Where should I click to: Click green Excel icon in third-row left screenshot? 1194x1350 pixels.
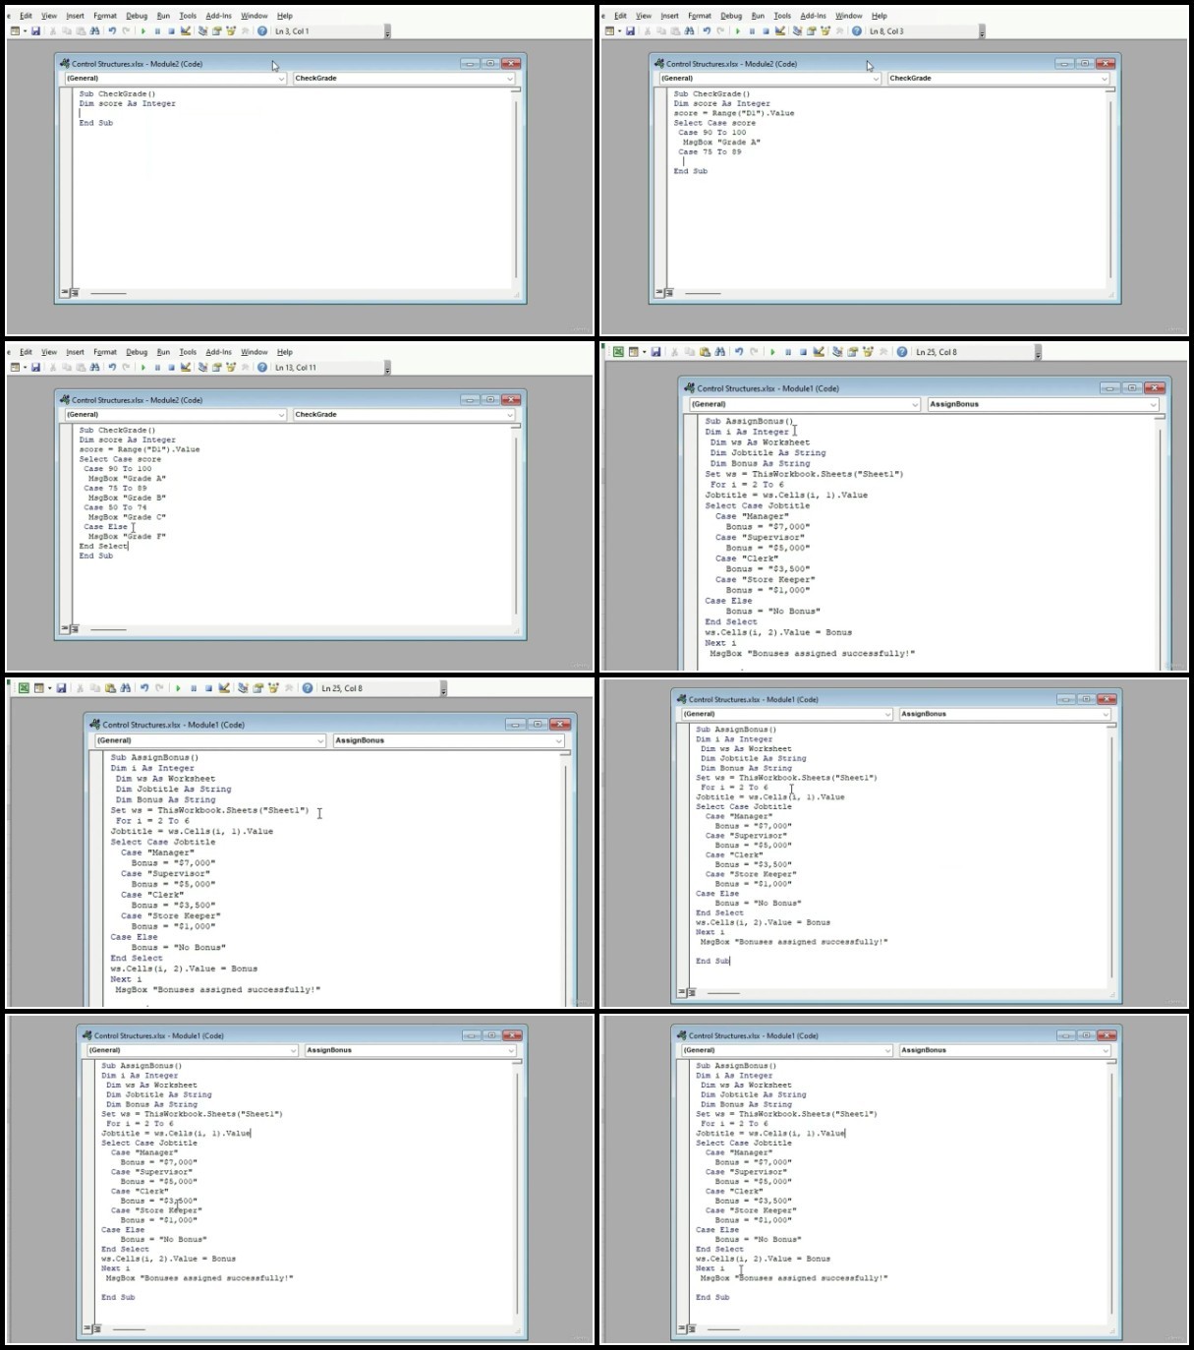coord(23,688)
